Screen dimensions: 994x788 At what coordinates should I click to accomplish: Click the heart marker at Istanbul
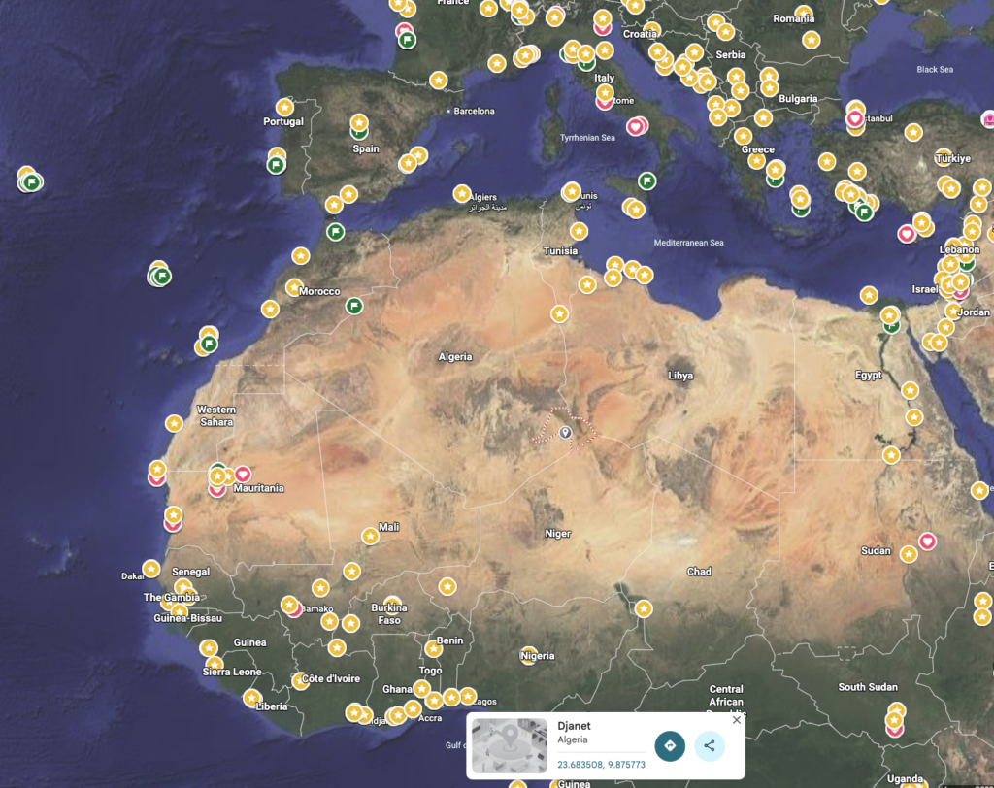pos(854,118)
